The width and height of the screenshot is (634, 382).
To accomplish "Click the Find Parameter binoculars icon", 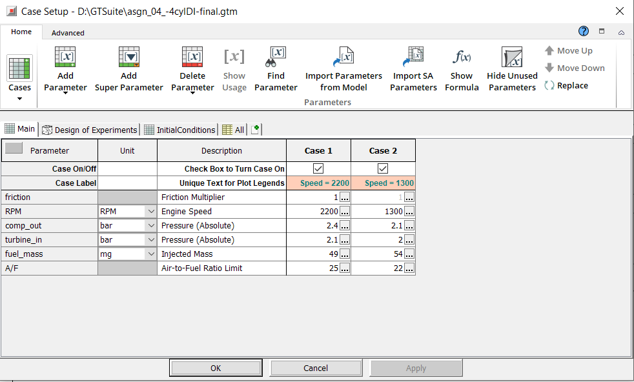I will tap(276, 57).
